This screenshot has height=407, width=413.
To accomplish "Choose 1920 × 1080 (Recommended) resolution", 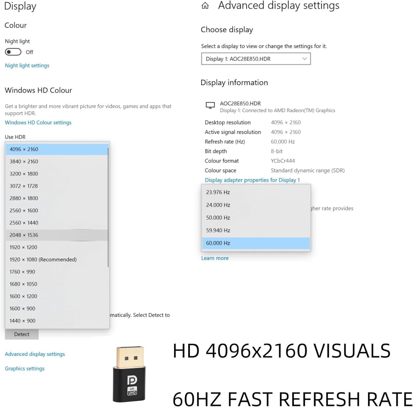I will [43, 259].
